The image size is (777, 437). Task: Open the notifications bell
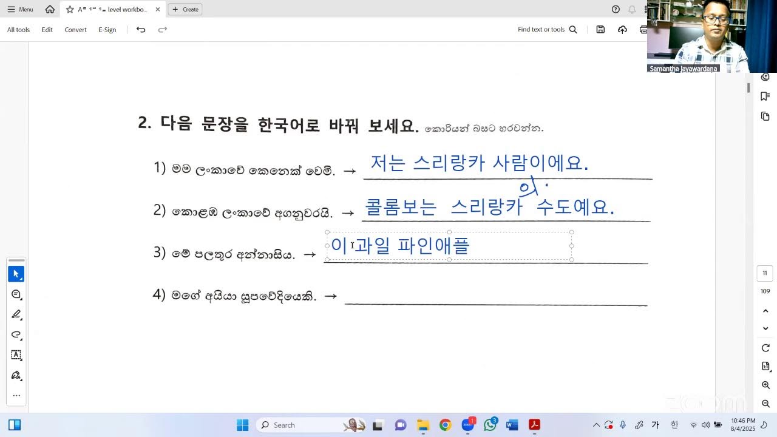point(632,9)
